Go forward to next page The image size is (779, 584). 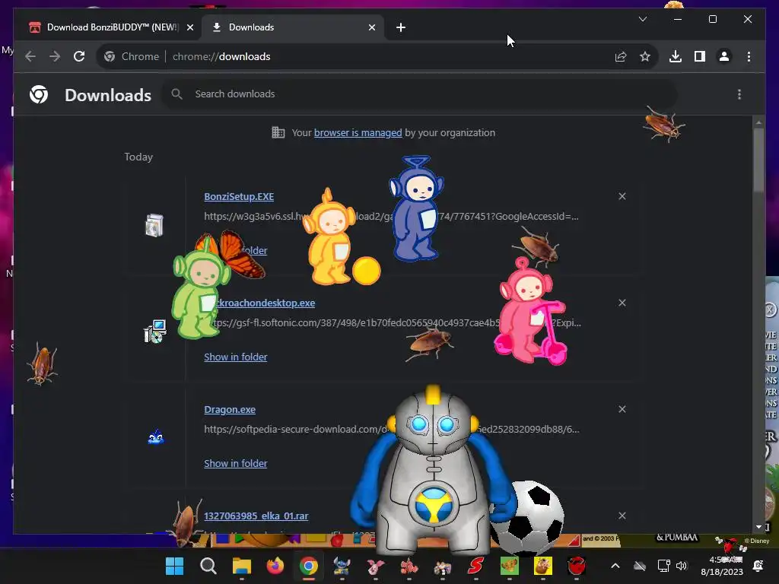55,56
